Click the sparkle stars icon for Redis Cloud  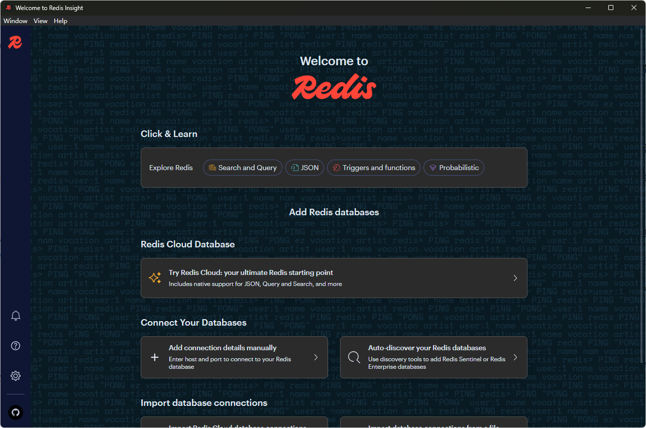point(155,278)
